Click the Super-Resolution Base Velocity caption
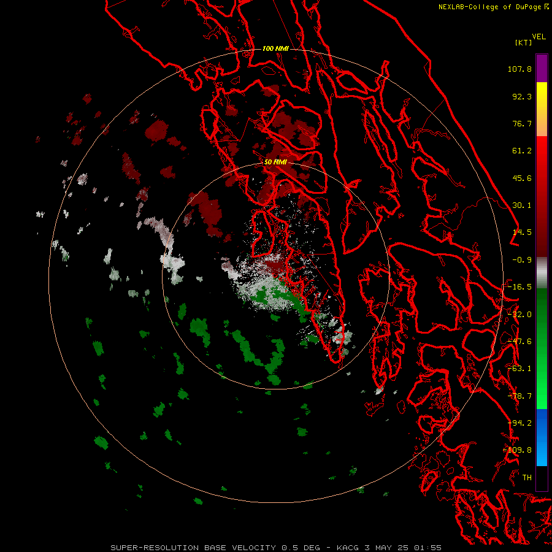 [275, 548]
